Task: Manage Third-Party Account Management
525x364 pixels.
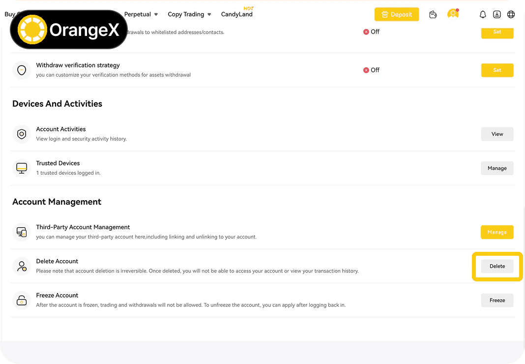Action: (497, 232)
